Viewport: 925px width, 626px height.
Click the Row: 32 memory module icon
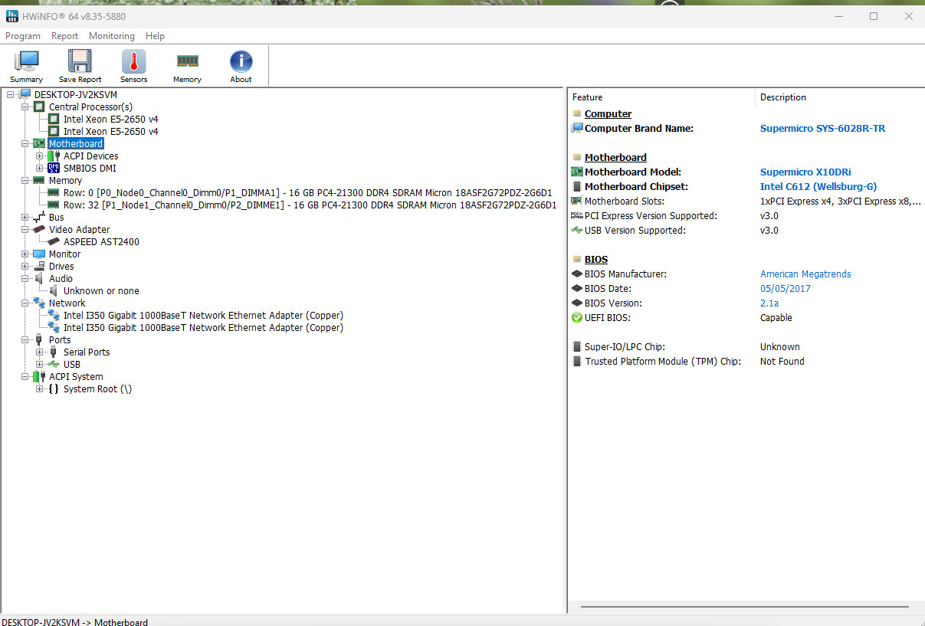pyautogui.click(x=54, y=205)
